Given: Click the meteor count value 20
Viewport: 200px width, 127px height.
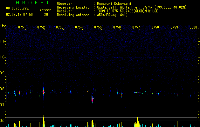Looking at the screenshot, I should click(46, 15).
